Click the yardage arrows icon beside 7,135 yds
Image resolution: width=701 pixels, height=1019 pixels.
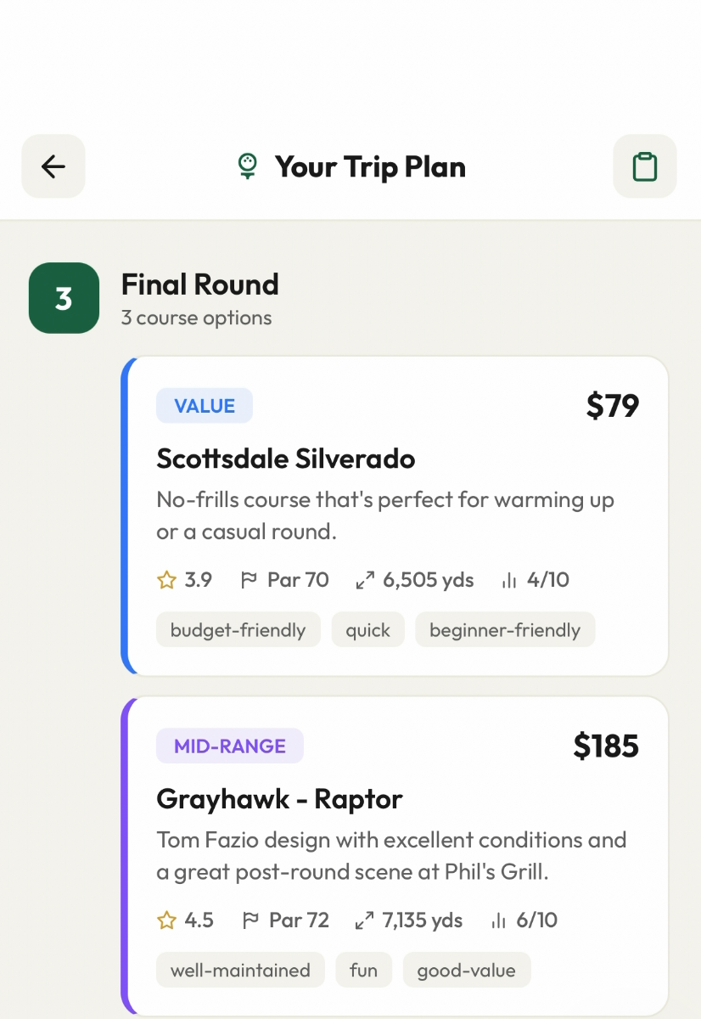(365, 920)
